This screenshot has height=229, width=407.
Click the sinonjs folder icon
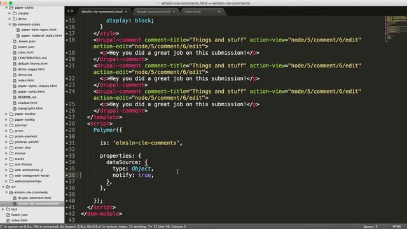point(11,153)
